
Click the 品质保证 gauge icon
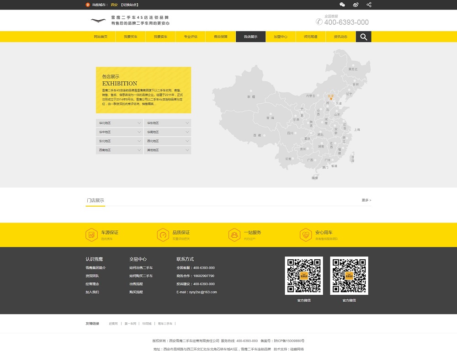point(163,235)
